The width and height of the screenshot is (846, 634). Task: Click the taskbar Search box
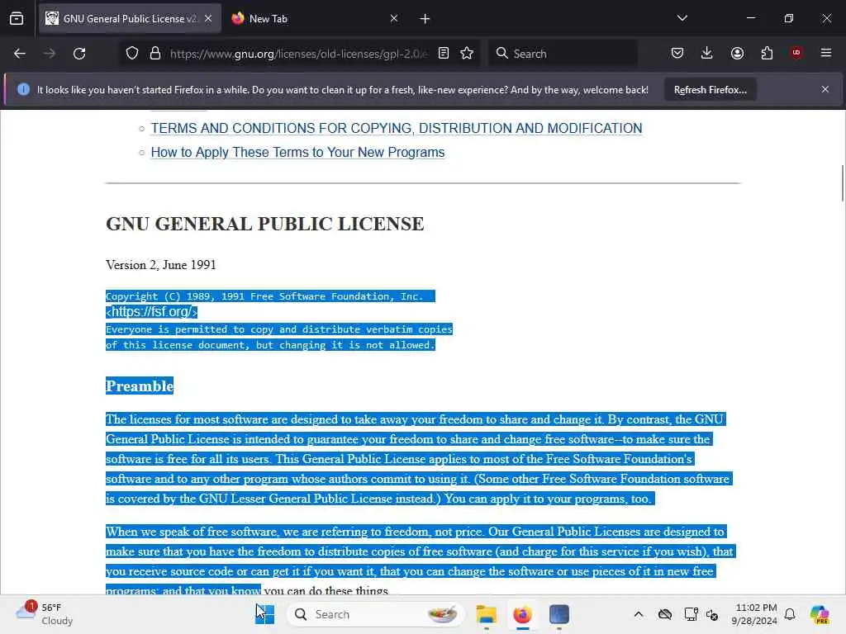click(376, 614)
